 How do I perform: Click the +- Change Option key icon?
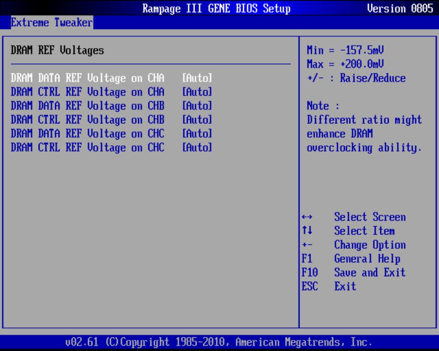pyautogui.click(x=307, y=245)
